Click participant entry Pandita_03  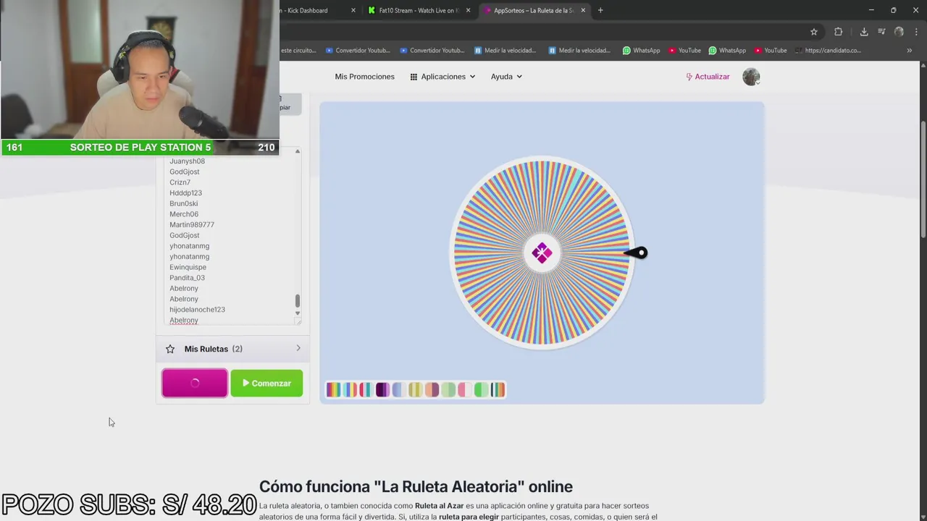pyautogui.click(x=187, y=278)
